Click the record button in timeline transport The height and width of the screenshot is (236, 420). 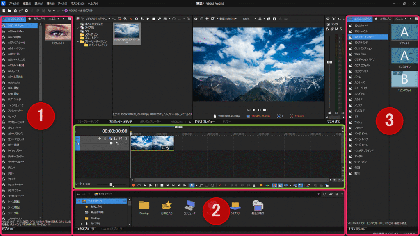point(133,185)
